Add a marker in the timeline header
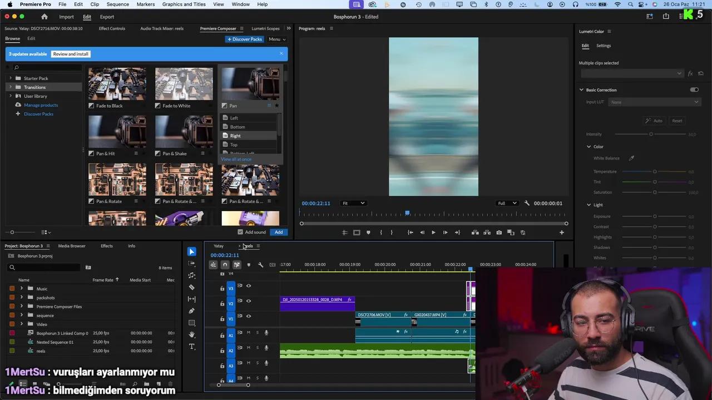Viewport: 712px width, 400px height. click(x=249, y=265)
